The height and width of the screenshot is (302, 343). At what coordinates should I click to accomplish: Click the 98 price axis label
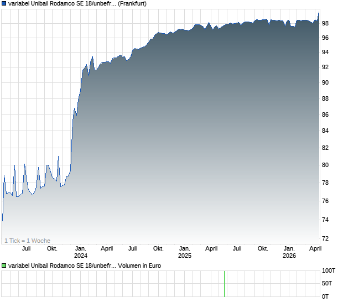[x=326, y=23]
